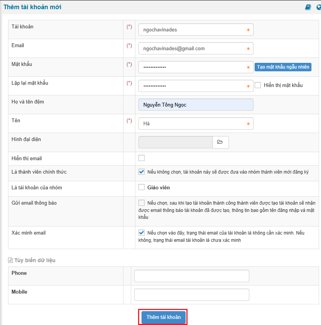
Task: Click the document icon beside Tùy biến dữ liệu
Action: point(10,261)
